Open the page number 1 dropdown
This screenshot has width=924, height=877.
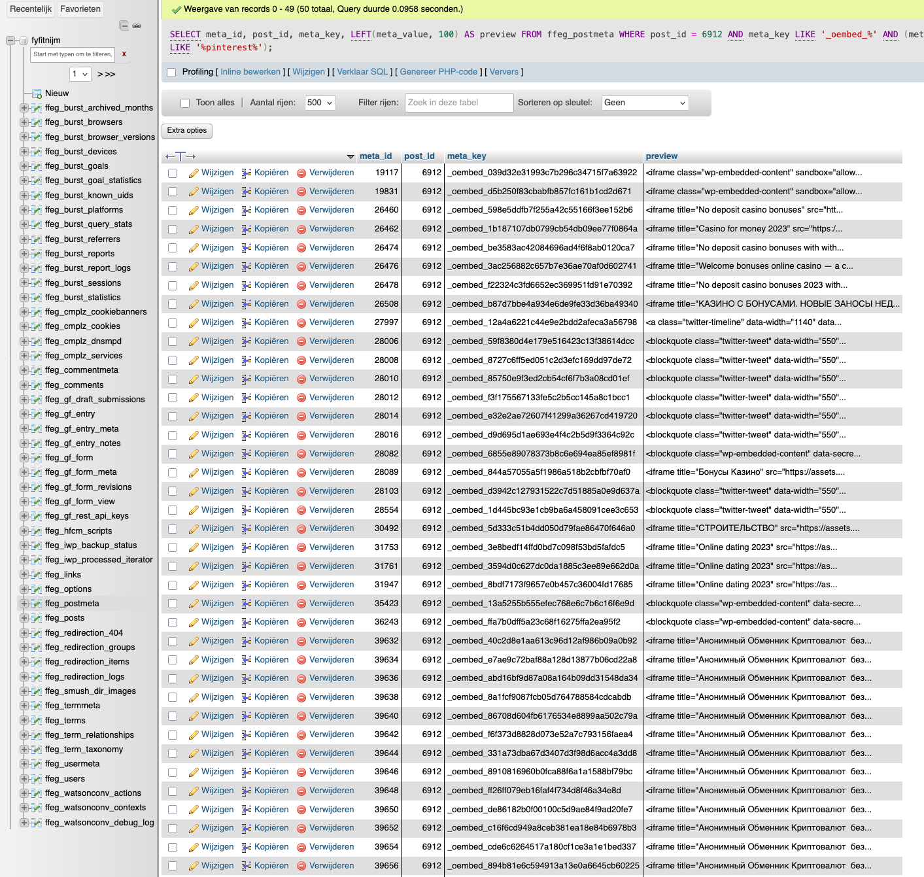coord(80,74)
